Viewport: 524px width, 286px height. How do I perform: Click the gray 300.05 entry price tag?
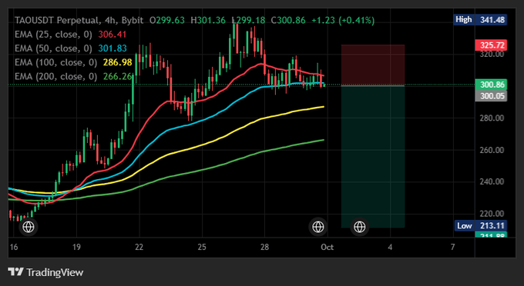tap(492, 96)
